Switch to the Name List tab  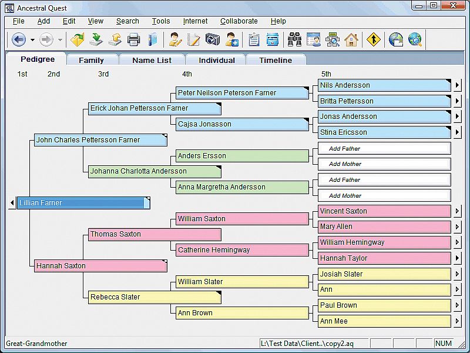tap(152, 60)
